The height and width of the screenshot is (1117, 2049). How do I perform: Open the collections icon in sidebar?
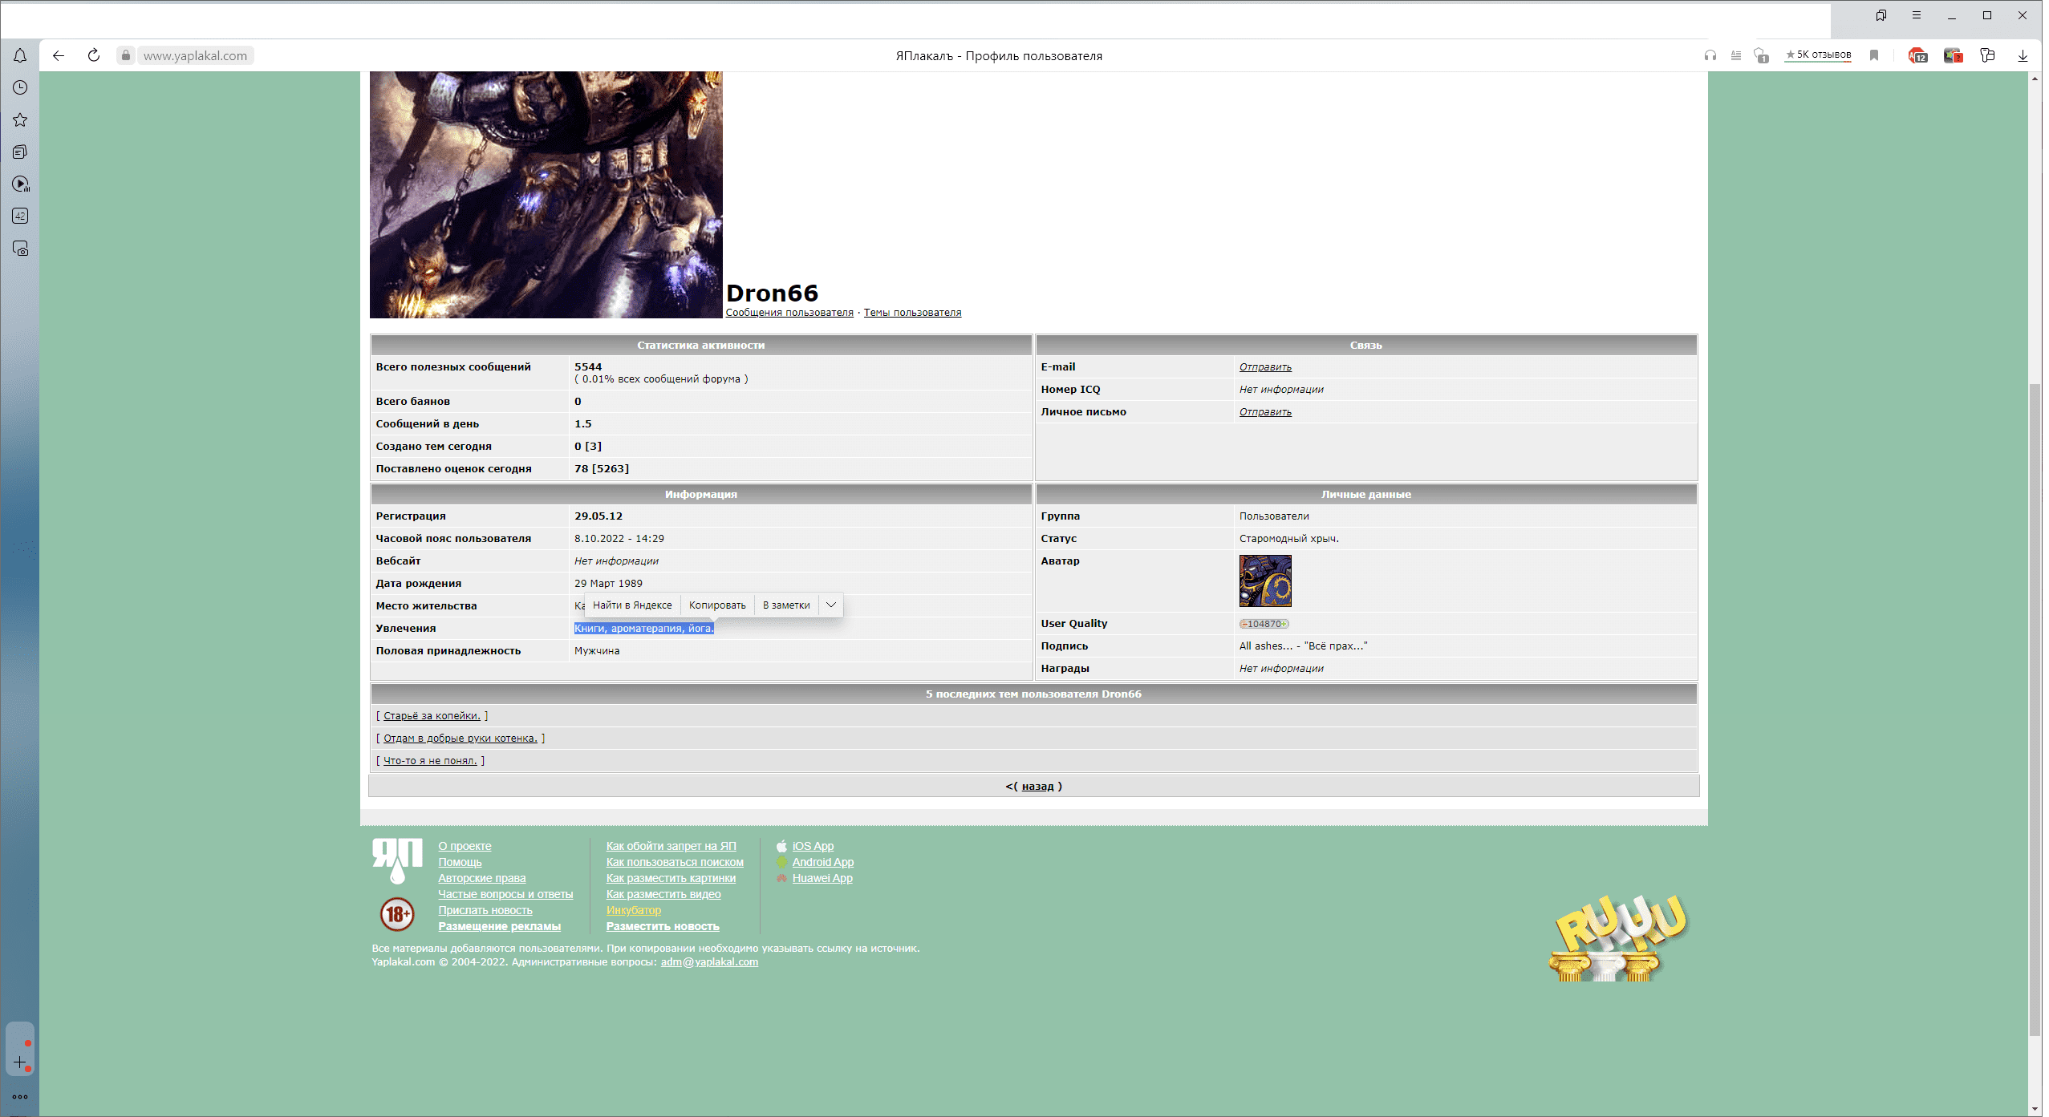[20, 152]
